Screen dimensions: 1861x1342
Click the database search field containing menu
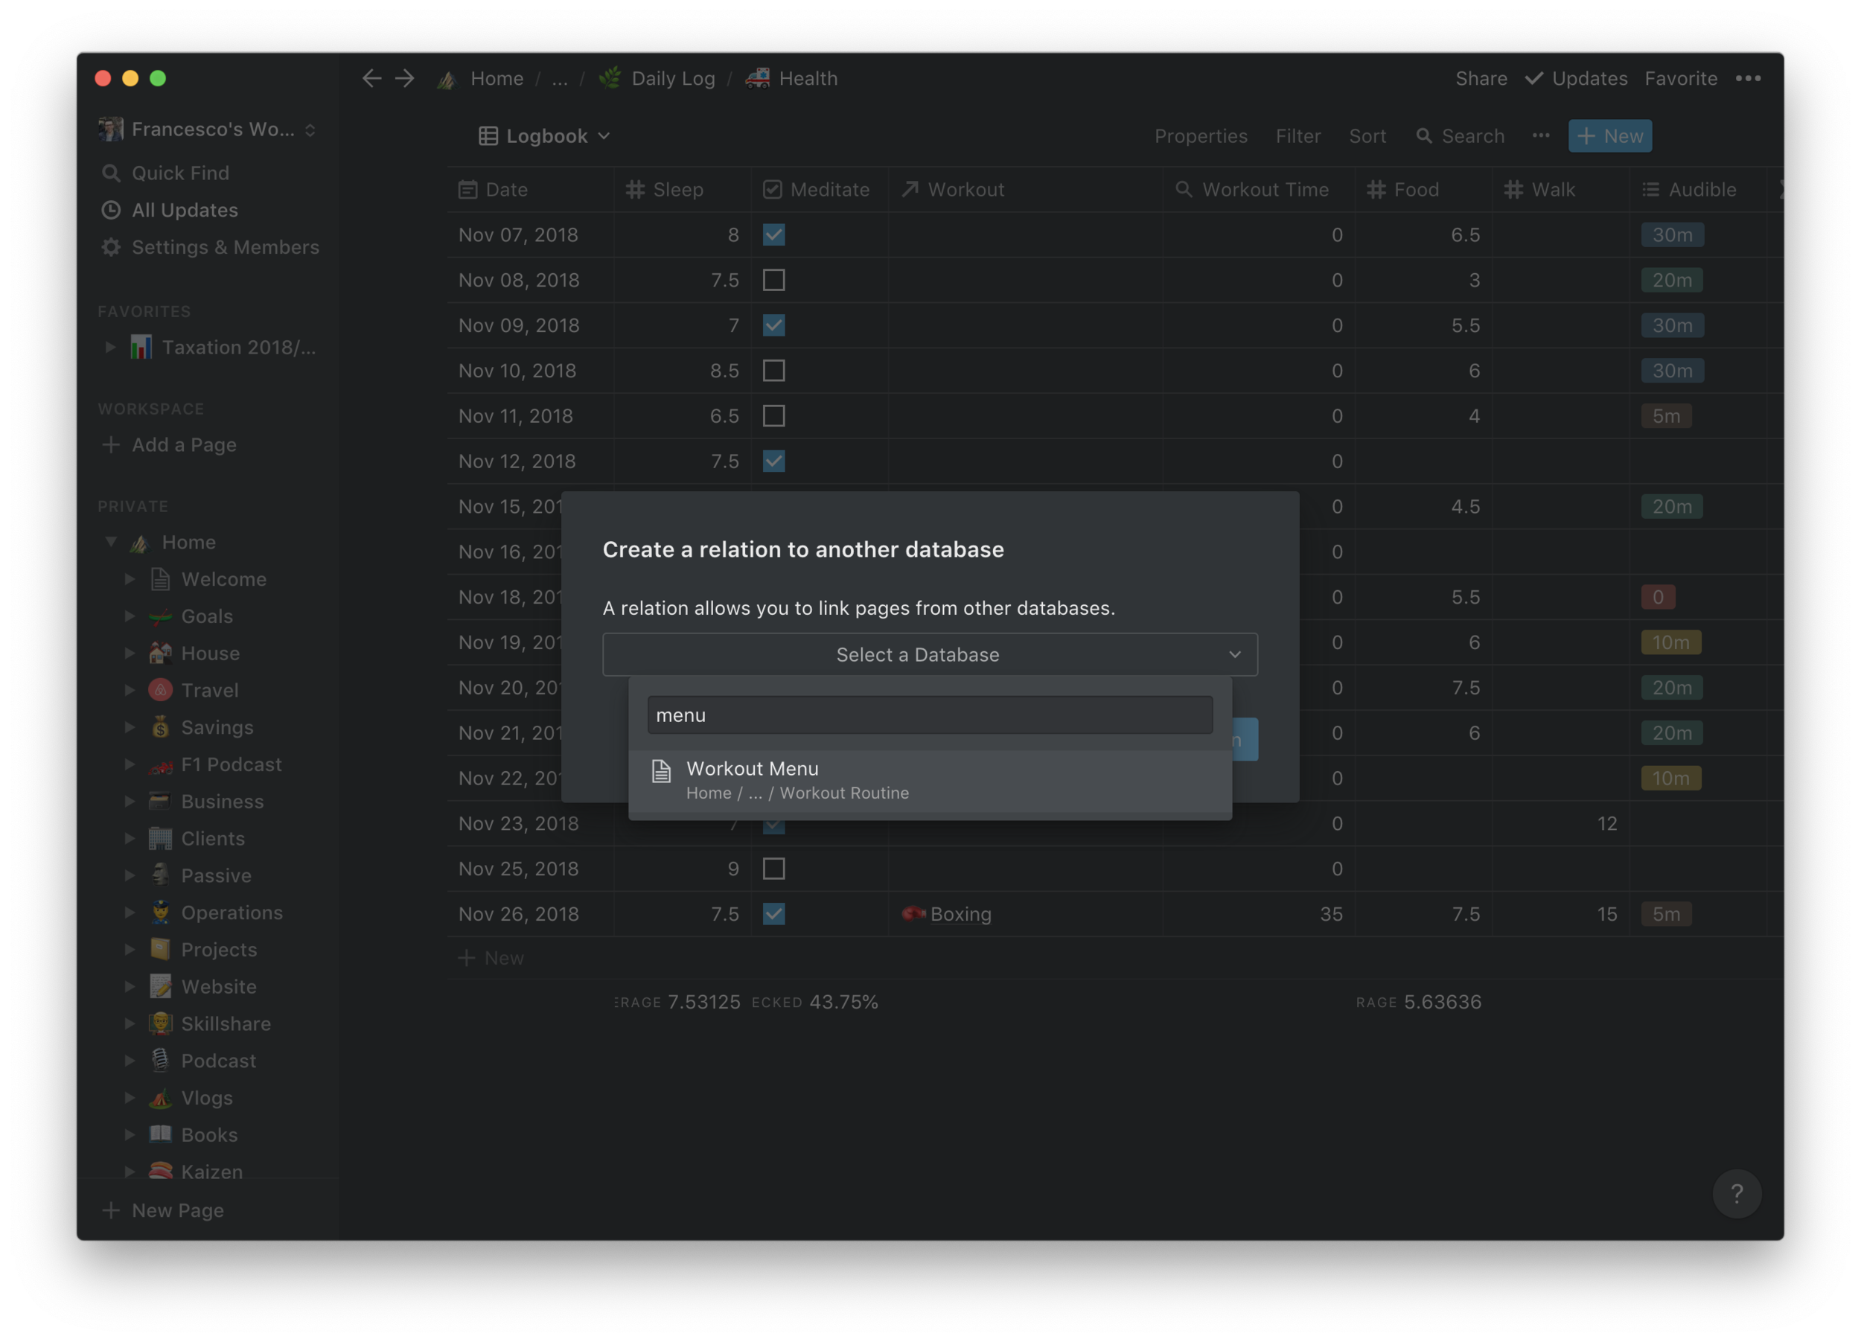click(930, 715)
